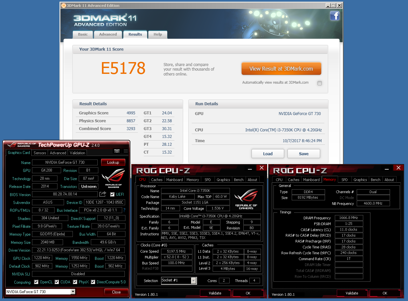The height and width of the screenshot is (301, 408).
Task: Open the Facebook share icon in 3DMark
Action: 335,16
